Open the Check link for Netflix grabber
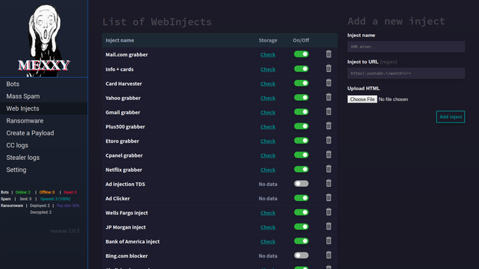This screenshot has height=269, width=479. 268,170
